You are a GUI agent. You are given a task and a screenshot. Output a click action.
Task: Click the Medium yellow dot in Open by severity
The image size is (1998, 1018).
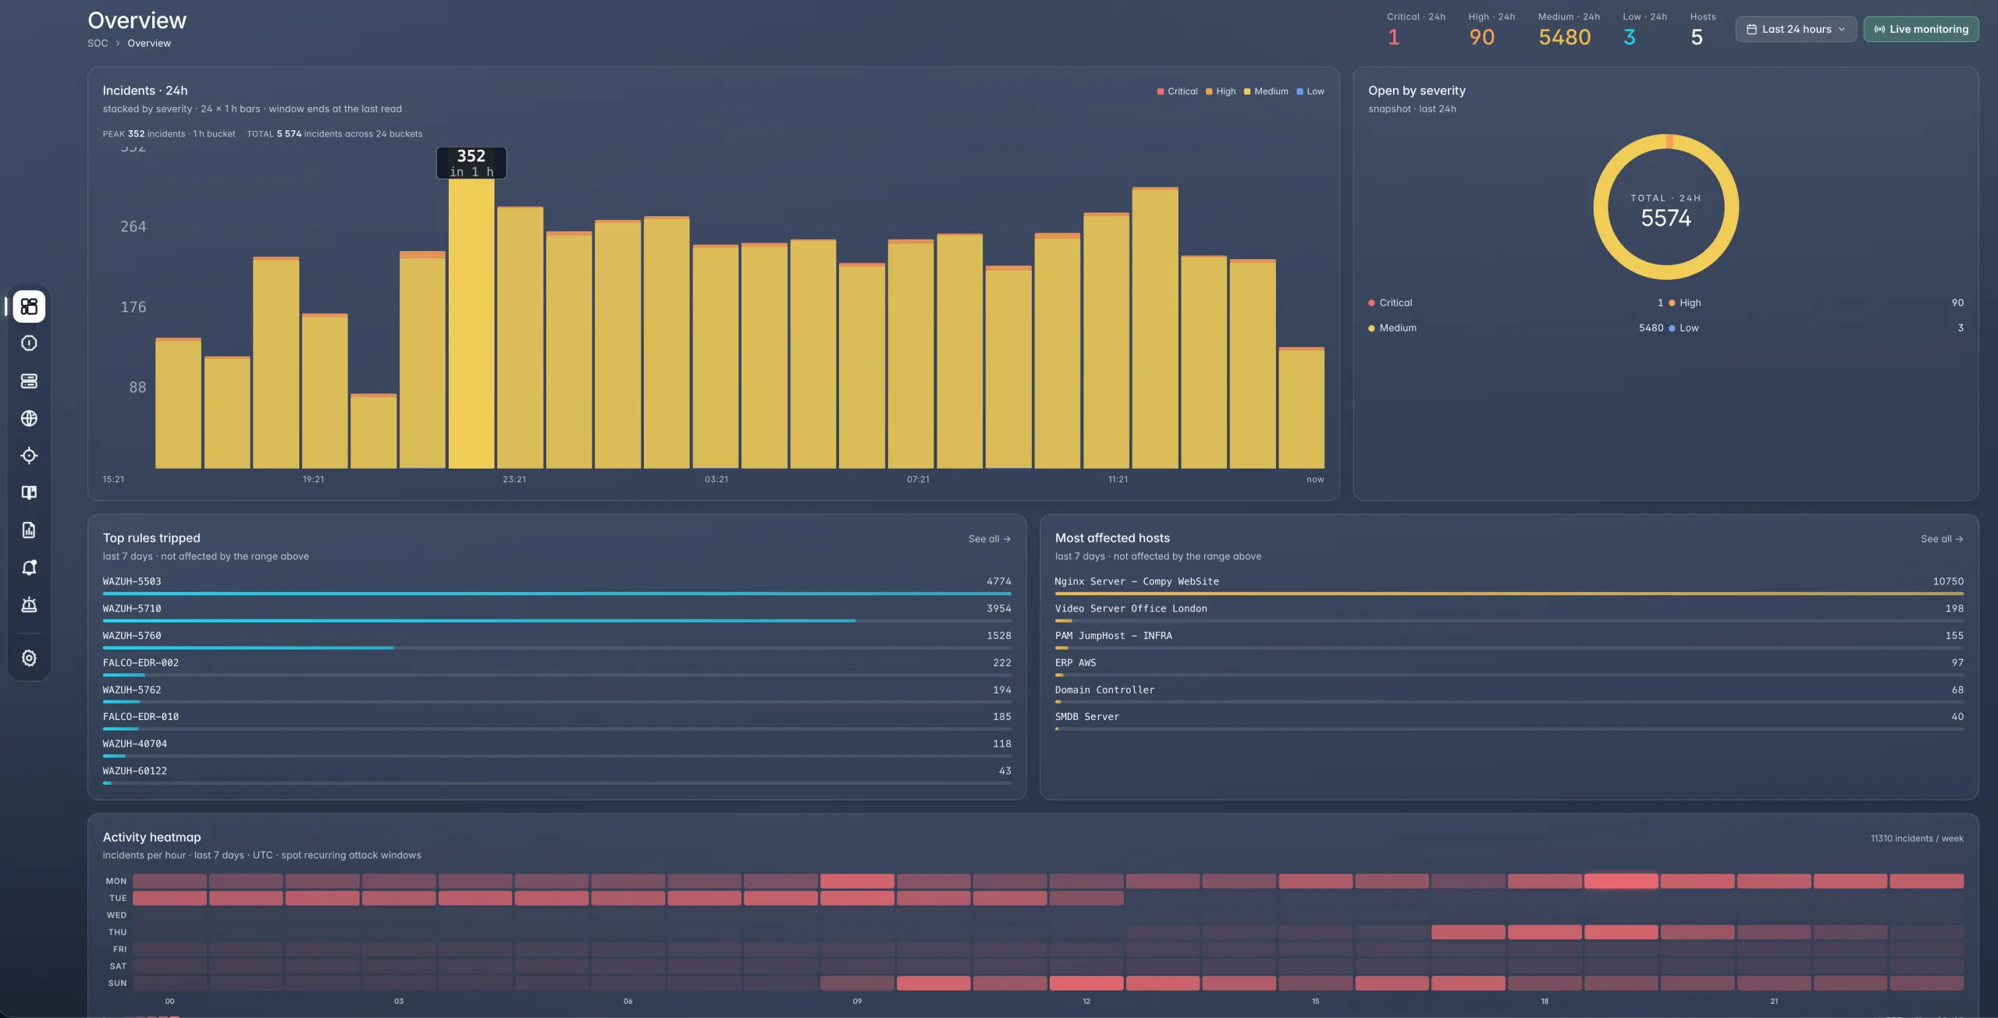(x=1371, y=328)
